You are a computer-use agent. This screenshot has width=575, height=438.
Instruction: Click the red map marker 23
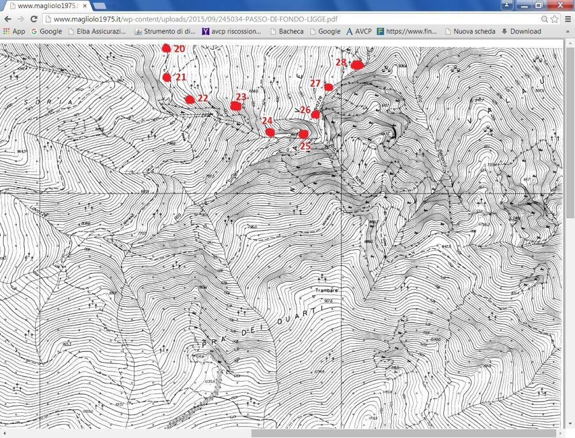point(235,106)
